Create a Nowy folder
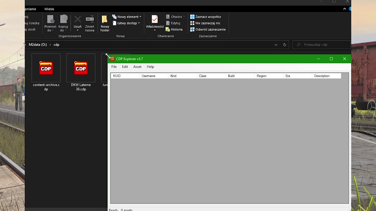The image size is (376, 211). 105,23
